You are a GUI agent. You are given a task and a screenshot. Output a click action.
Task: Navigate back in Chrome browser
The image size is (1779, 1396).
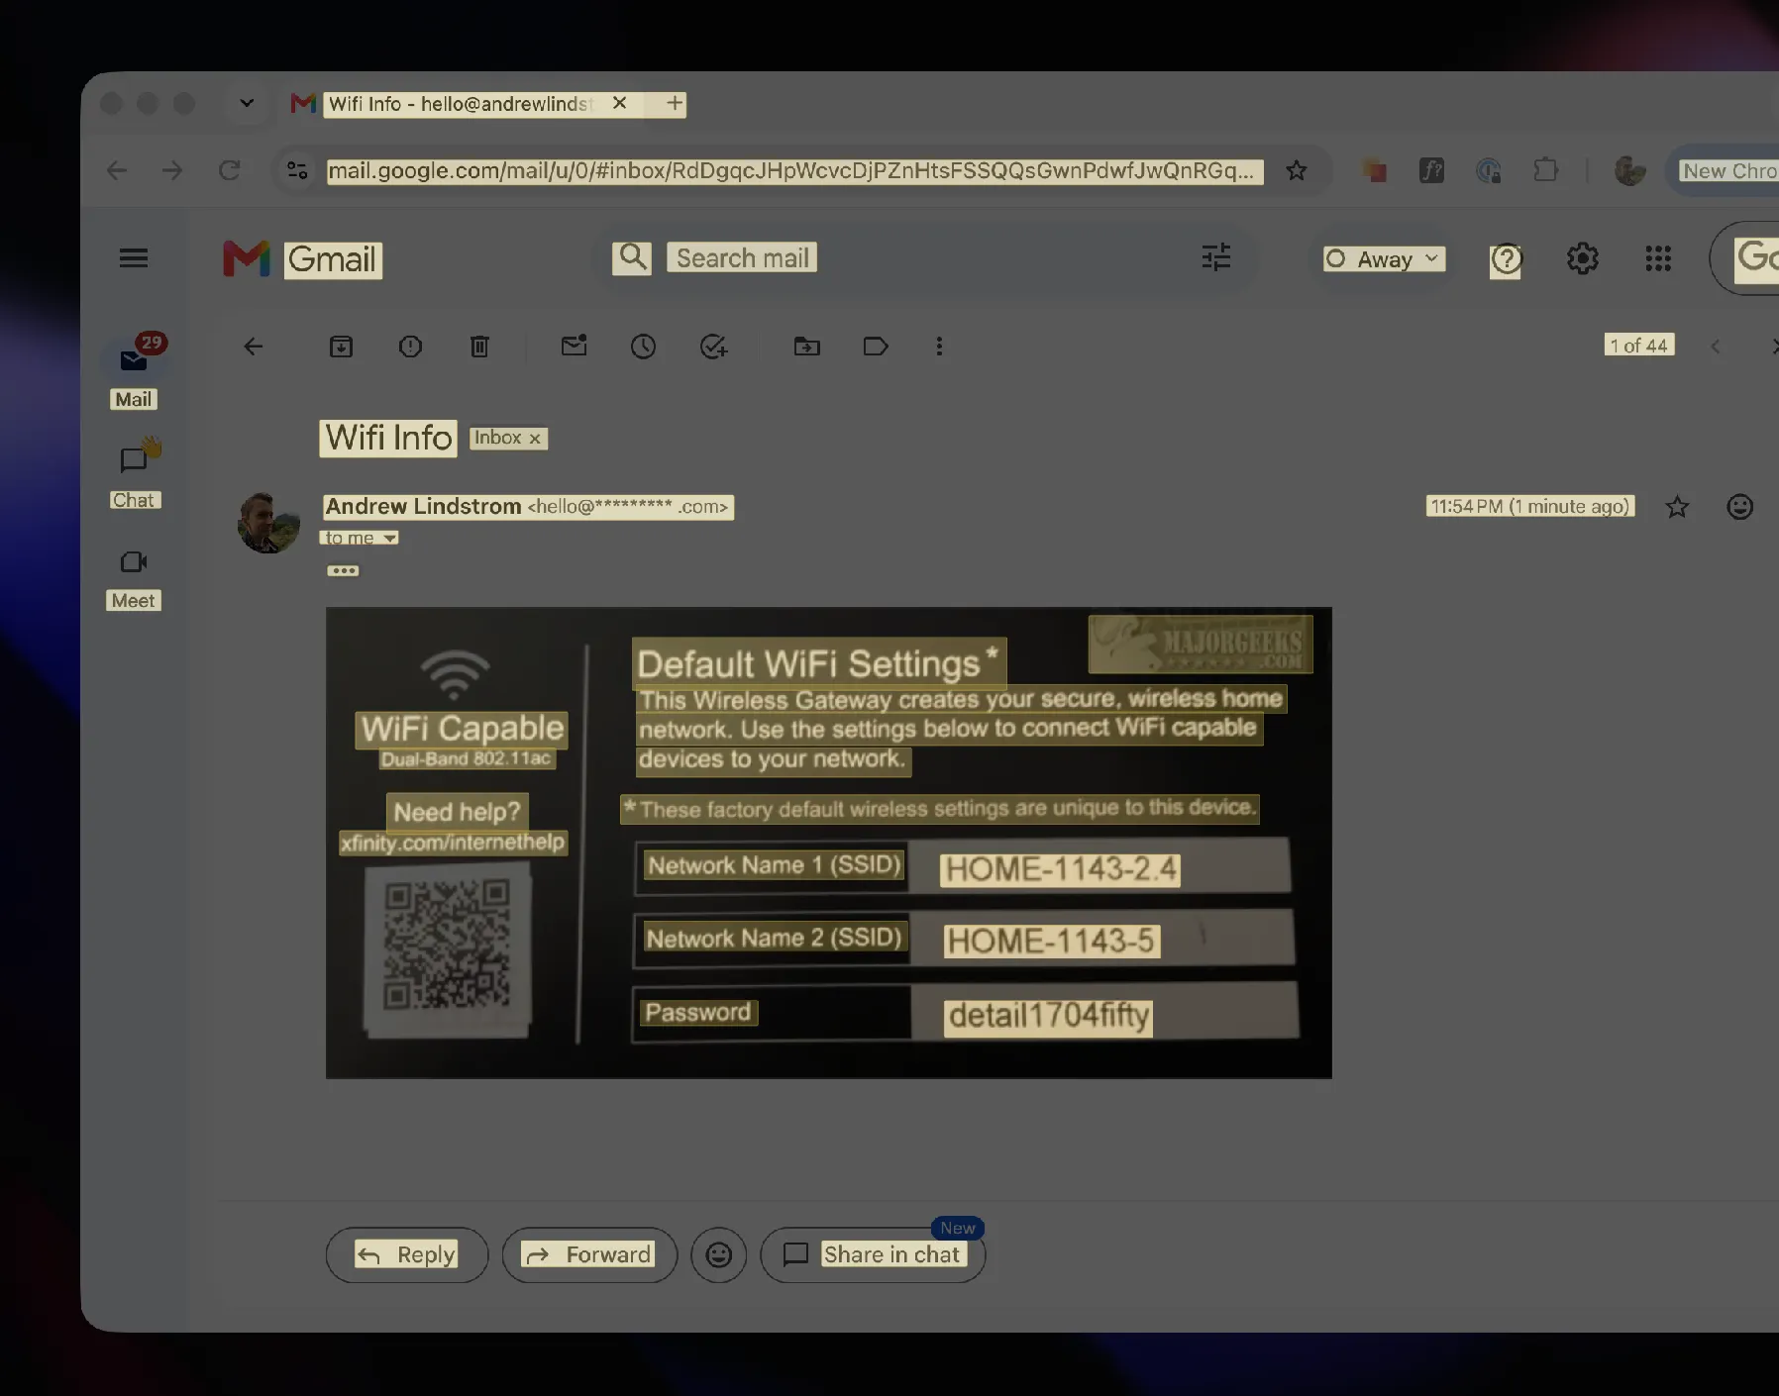click(117, 170)
